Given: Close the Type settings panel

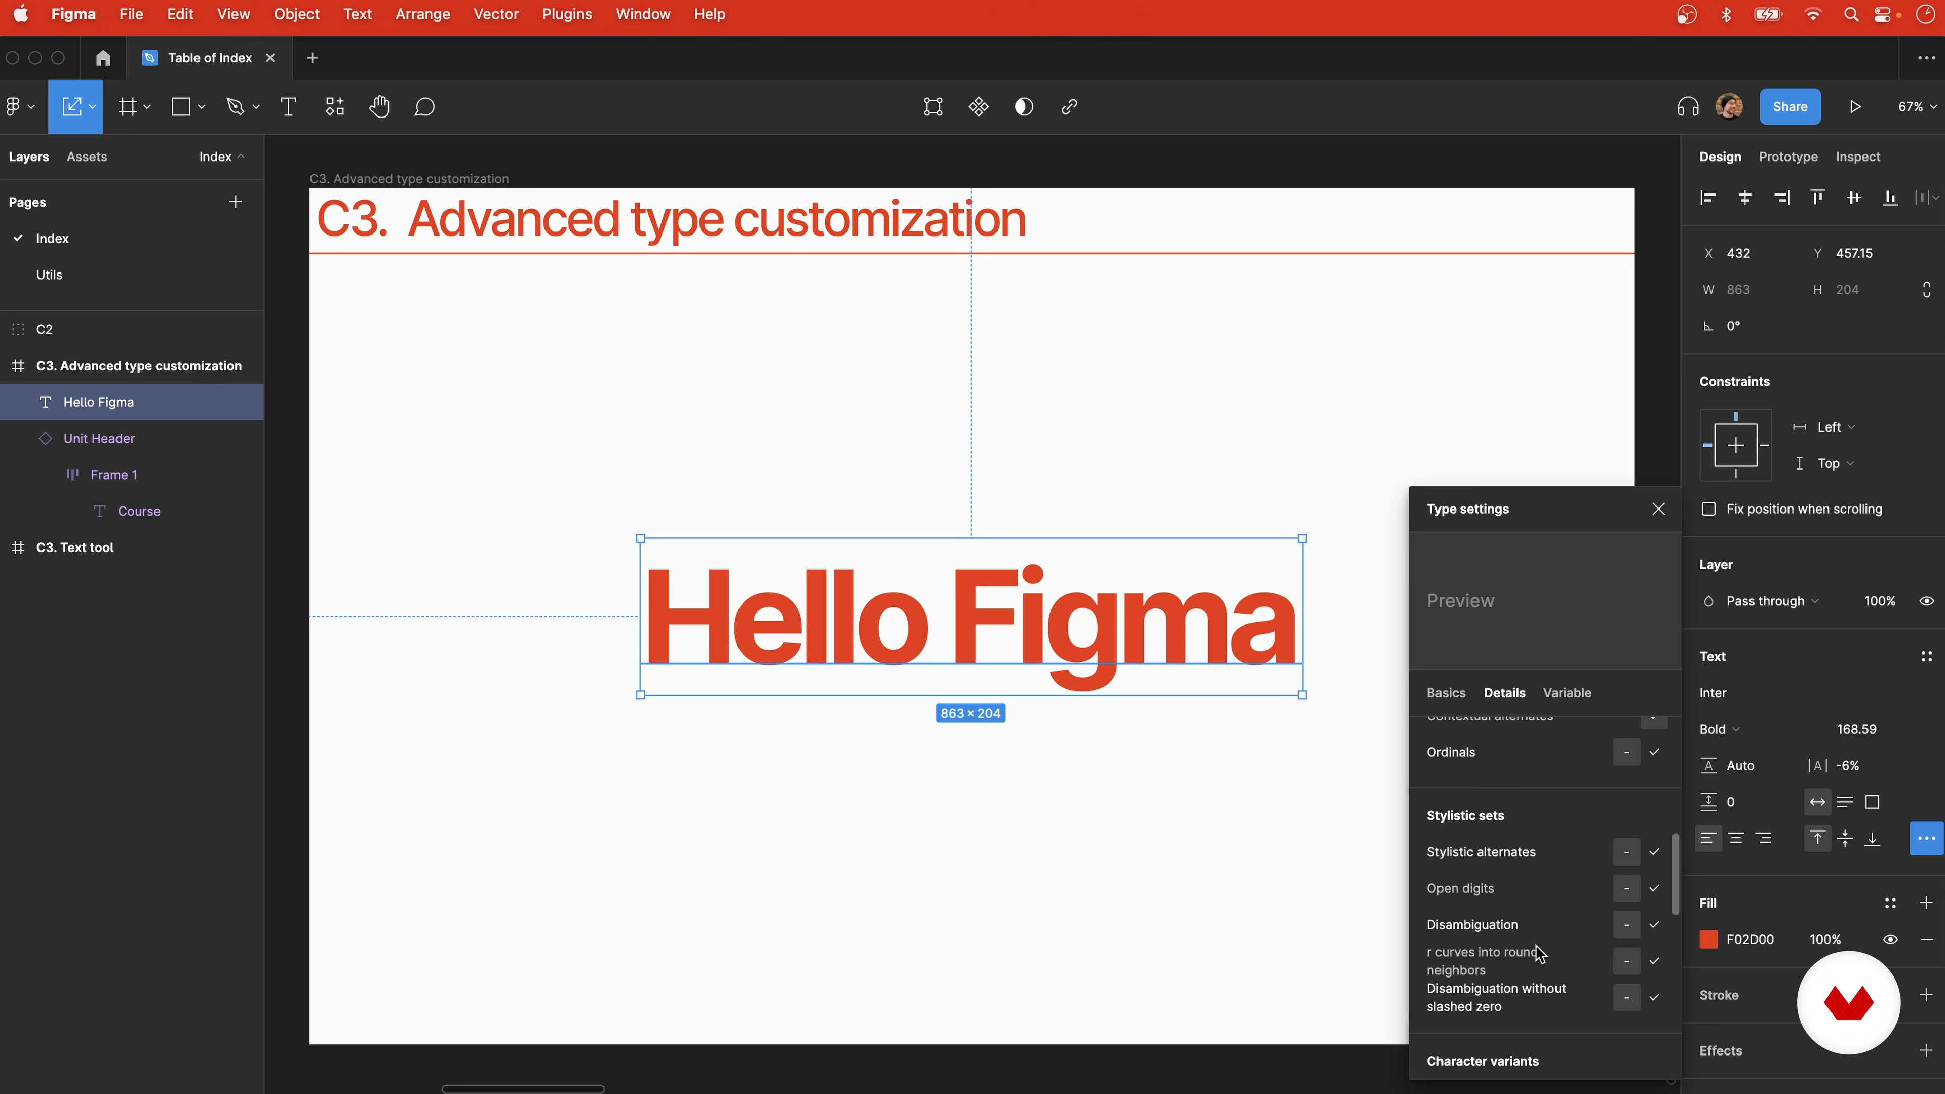Looking at the screenshot, I should [1658, 509].
